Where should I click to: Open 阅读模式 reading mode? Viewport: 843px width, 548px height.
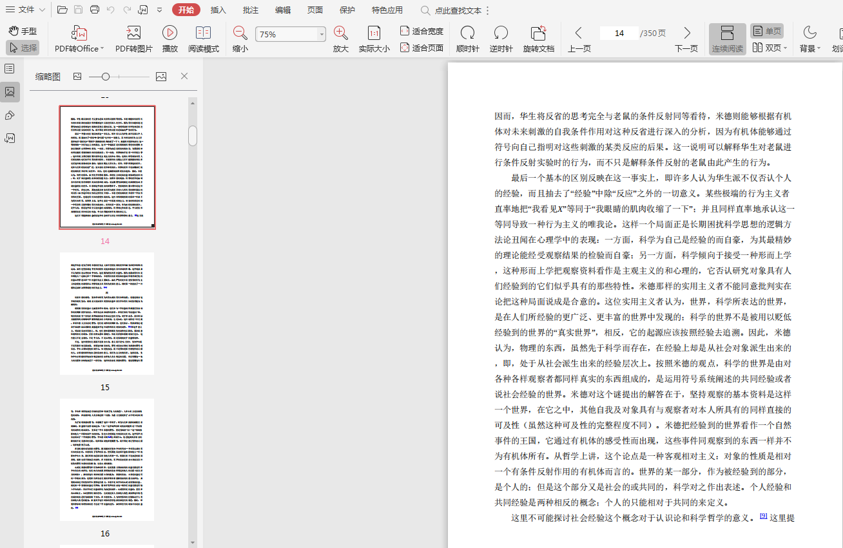click(203, 33)
